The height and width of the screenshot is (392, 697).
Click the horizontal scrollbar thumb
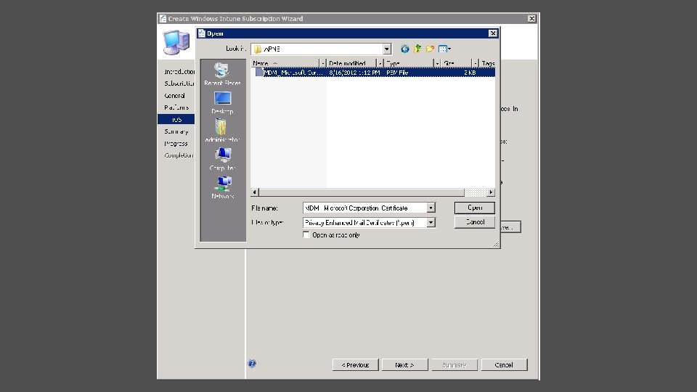[362, 192]
